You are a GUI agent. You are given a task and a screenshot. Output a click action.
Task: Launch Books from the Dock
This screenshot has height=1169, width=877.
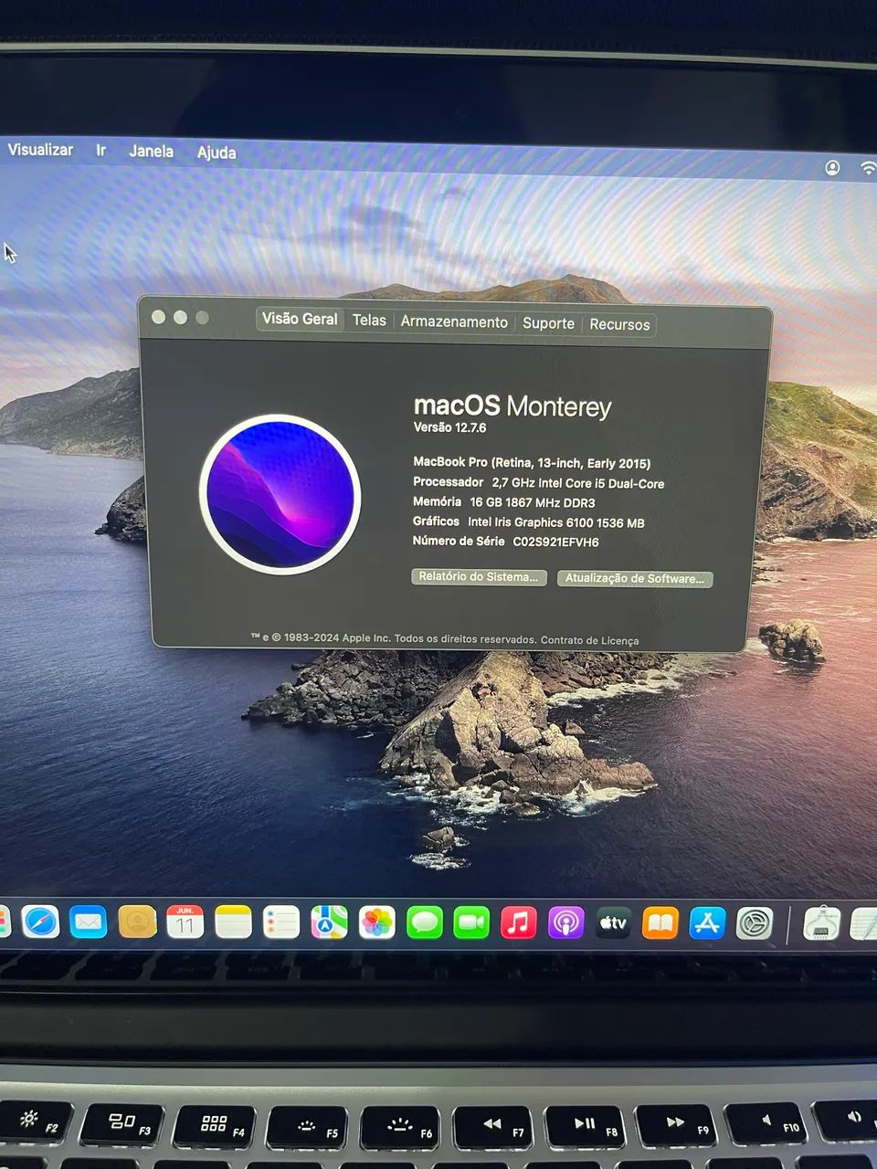660,923
